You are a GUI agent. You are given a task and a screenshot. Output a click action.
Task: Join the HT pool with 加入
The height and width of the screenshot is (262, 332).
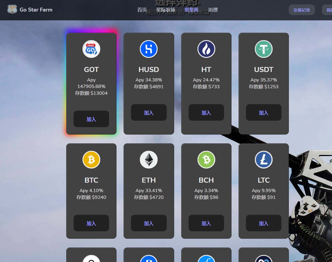[x=206, y=112]
